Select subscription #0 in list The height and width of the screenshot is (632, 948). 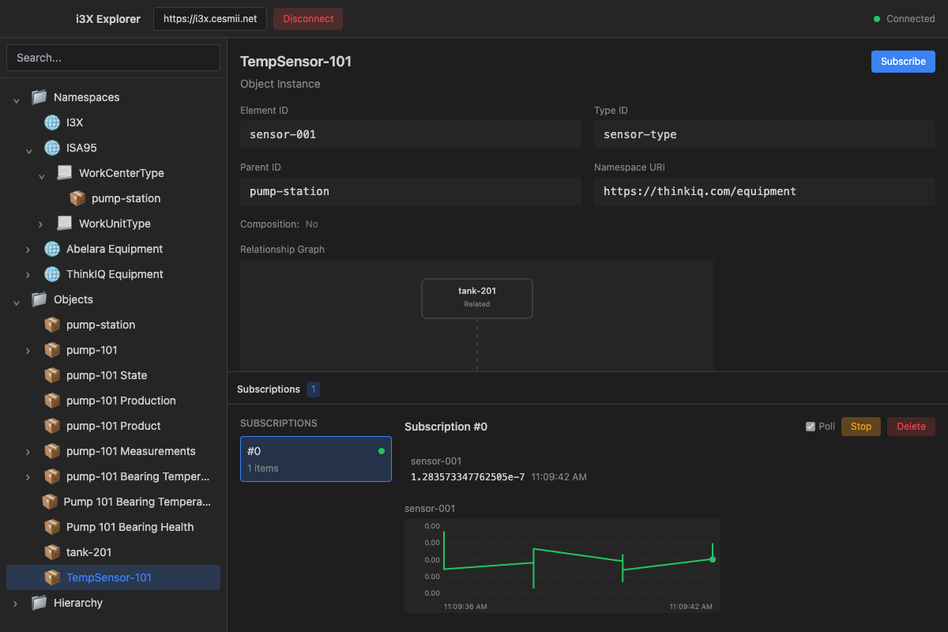point(316,459)
